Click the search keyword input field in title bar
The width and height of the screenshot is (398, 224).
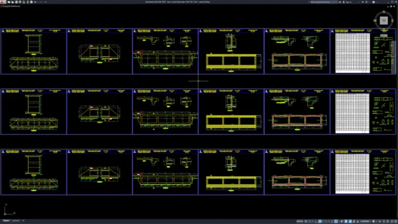pos(324,2)
